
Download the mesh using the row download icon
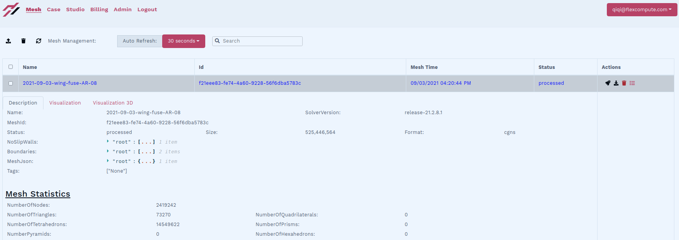click(x=616, y=83)
